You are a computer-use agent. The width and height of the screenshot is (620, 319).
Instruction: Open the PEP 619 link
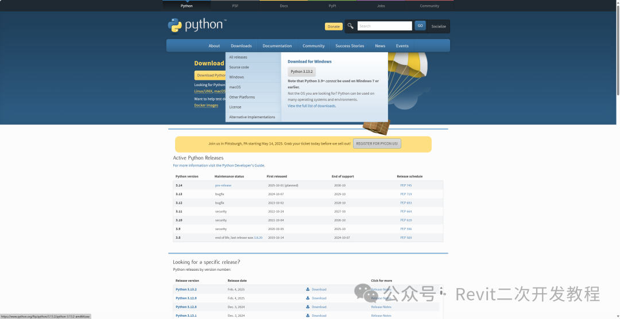coord(406,220)
